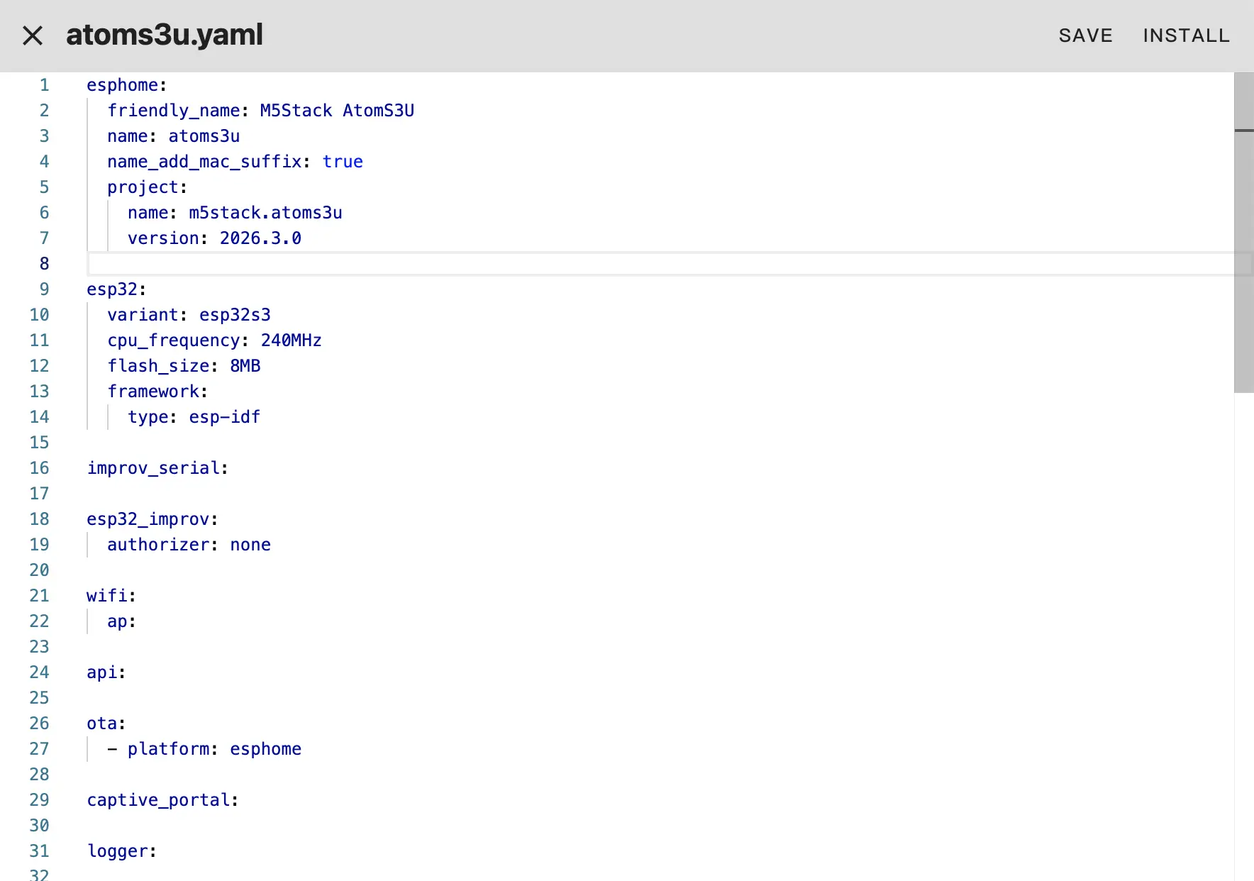Click the 'true' value of name_add_mac_suffix
Viewport: 1254px width, 881px height.
coord(343,162)
